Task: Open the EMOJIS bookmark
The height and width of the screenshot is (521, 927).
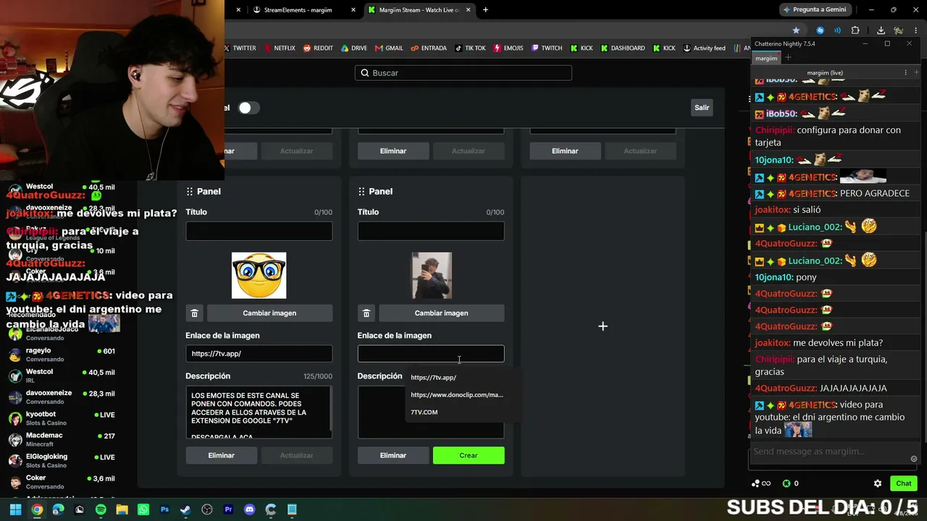Action: coord(508,48)
